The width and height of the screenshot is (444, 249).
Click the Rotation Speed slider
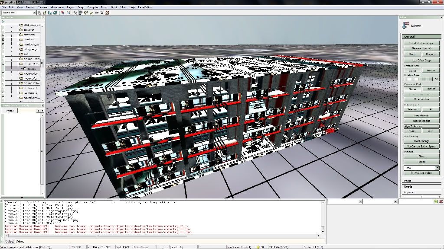pyautogui.click(x=419, y=79)
